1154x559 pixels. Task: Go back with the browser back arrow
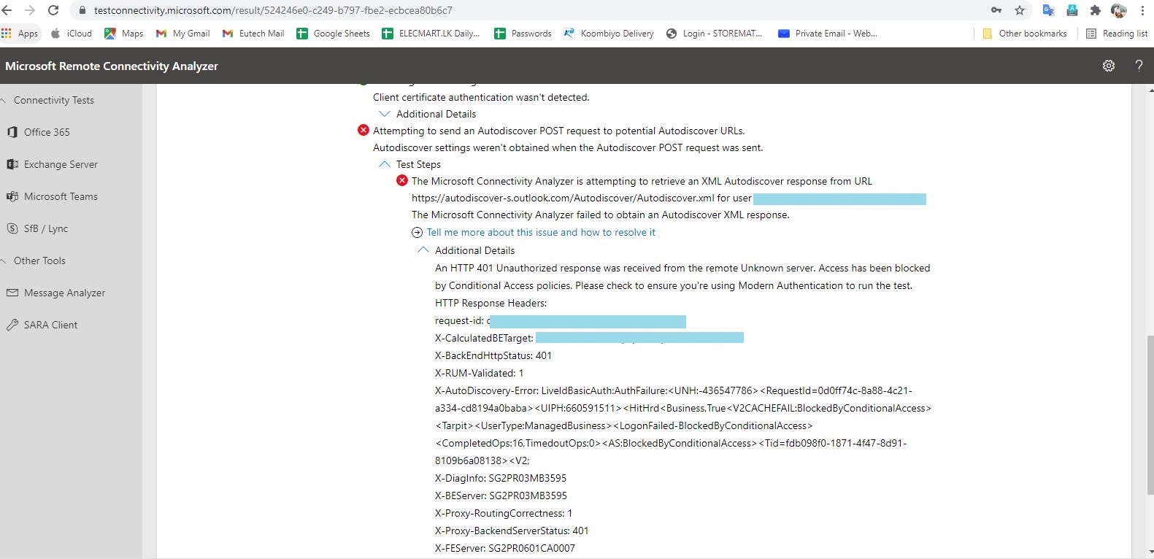coord(7,10)
